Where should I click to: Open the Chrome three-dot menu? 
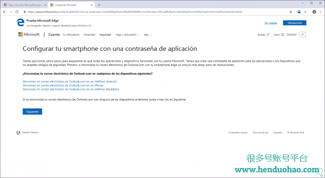(321, 12)
